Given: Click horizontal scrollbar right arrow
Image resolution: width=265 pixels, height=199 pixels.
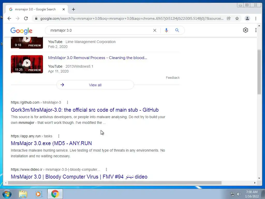Looking at the screenshot, I should [x=255, y=183].
